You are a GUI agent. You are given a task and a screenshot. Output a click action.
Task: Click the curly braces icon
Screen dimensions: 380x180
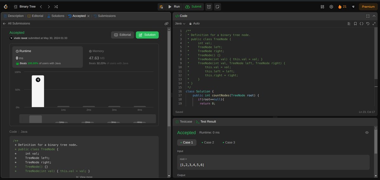point(362,23)
